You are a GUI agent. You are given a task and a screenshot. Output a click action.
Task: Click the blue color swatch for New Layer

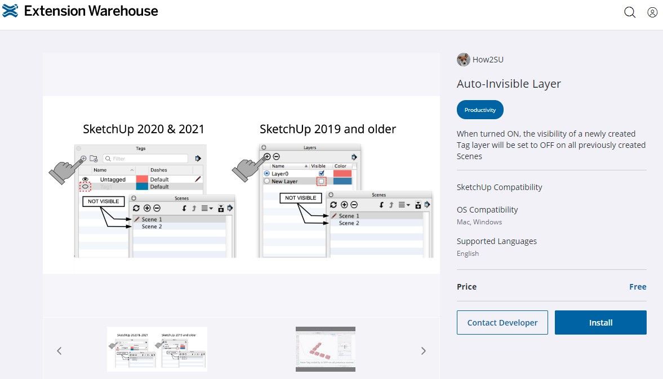point(342,182)
